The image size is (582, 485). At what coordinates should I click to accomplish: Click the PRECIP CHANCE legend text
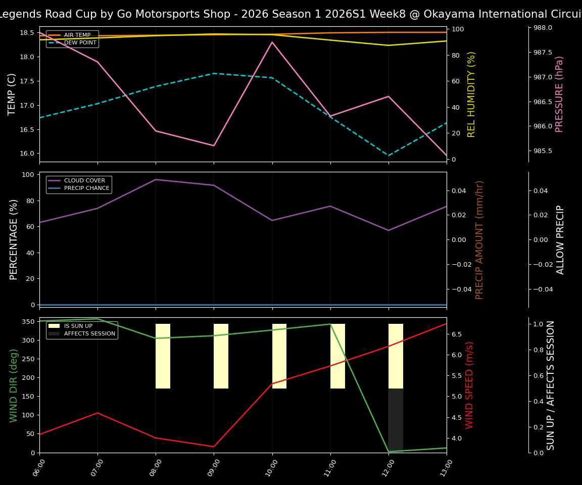click(x=86, y=187)
